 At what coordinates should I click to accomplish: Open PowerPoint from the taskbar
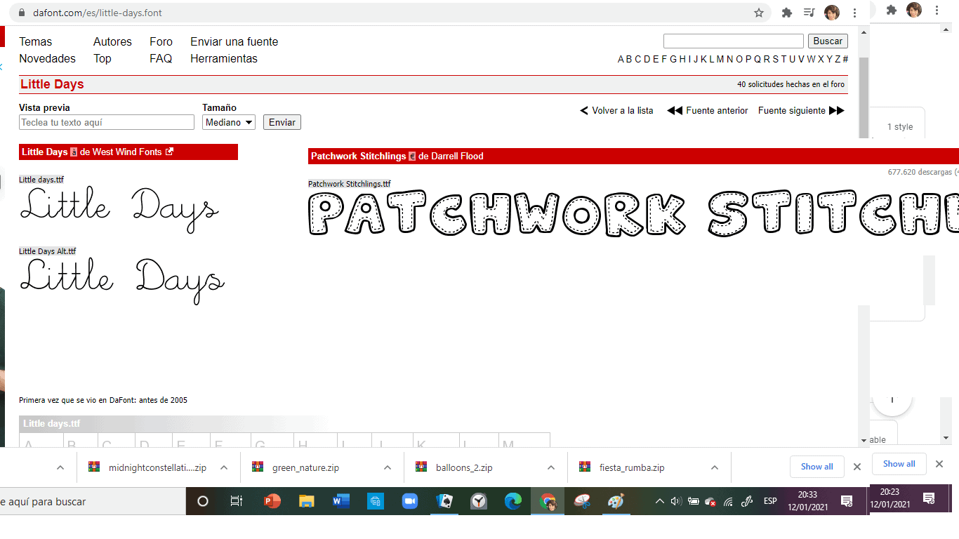pyautogui.click(x=272, y=501)
